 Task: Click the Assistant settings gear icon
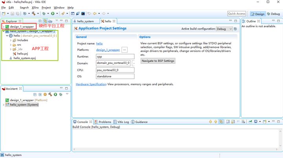pyautogui.click(x=45, y=94)
